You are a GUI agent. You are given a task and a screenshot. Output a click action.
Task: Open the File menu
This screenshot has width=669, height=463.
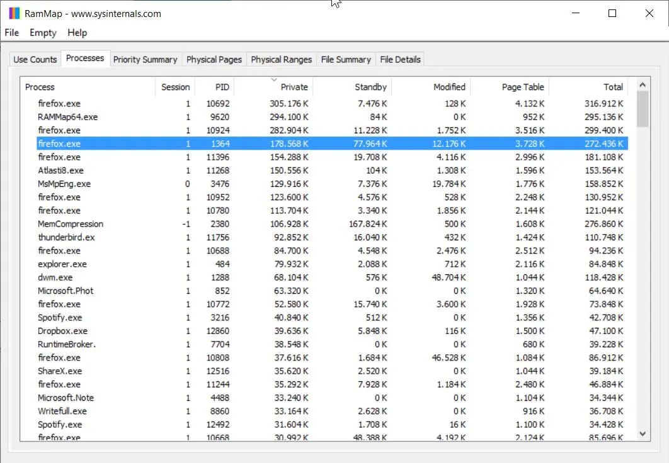coord(11,33)
